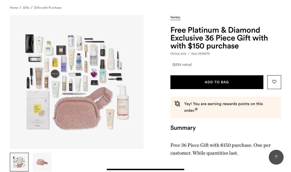Click the product title heading
291x172 pixels.
tap(219, 38)
